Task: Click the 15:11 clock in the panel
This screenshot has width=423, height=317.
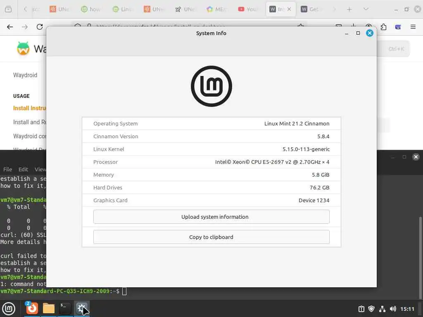Action: click(407, 309)
